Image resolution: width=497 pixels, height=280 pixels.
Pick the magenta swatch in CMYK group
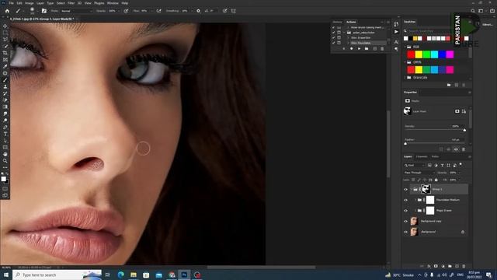pyautogui.click(x=450, y=70)
